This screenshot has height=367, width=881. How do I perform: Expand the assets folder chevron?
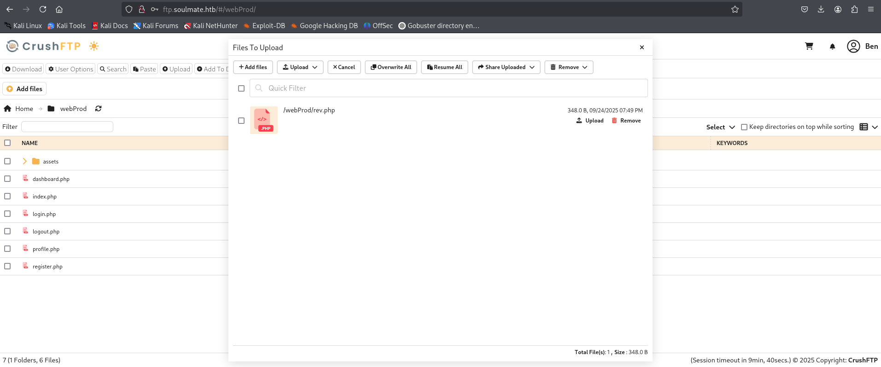pyautogui.click(x=25, y=161)
